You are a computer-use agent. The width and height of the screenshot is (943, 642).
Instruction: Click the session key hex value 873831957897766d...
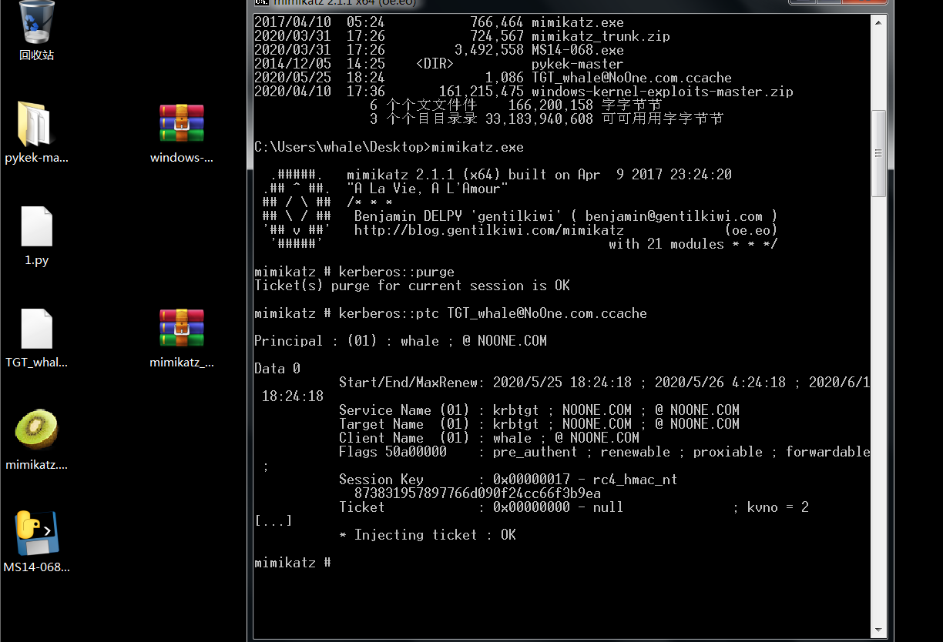pyautogui.click(x=478, y=493)
